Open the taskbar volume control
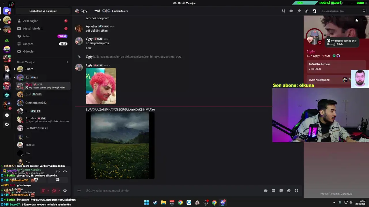369x207 pixels. 351,202
